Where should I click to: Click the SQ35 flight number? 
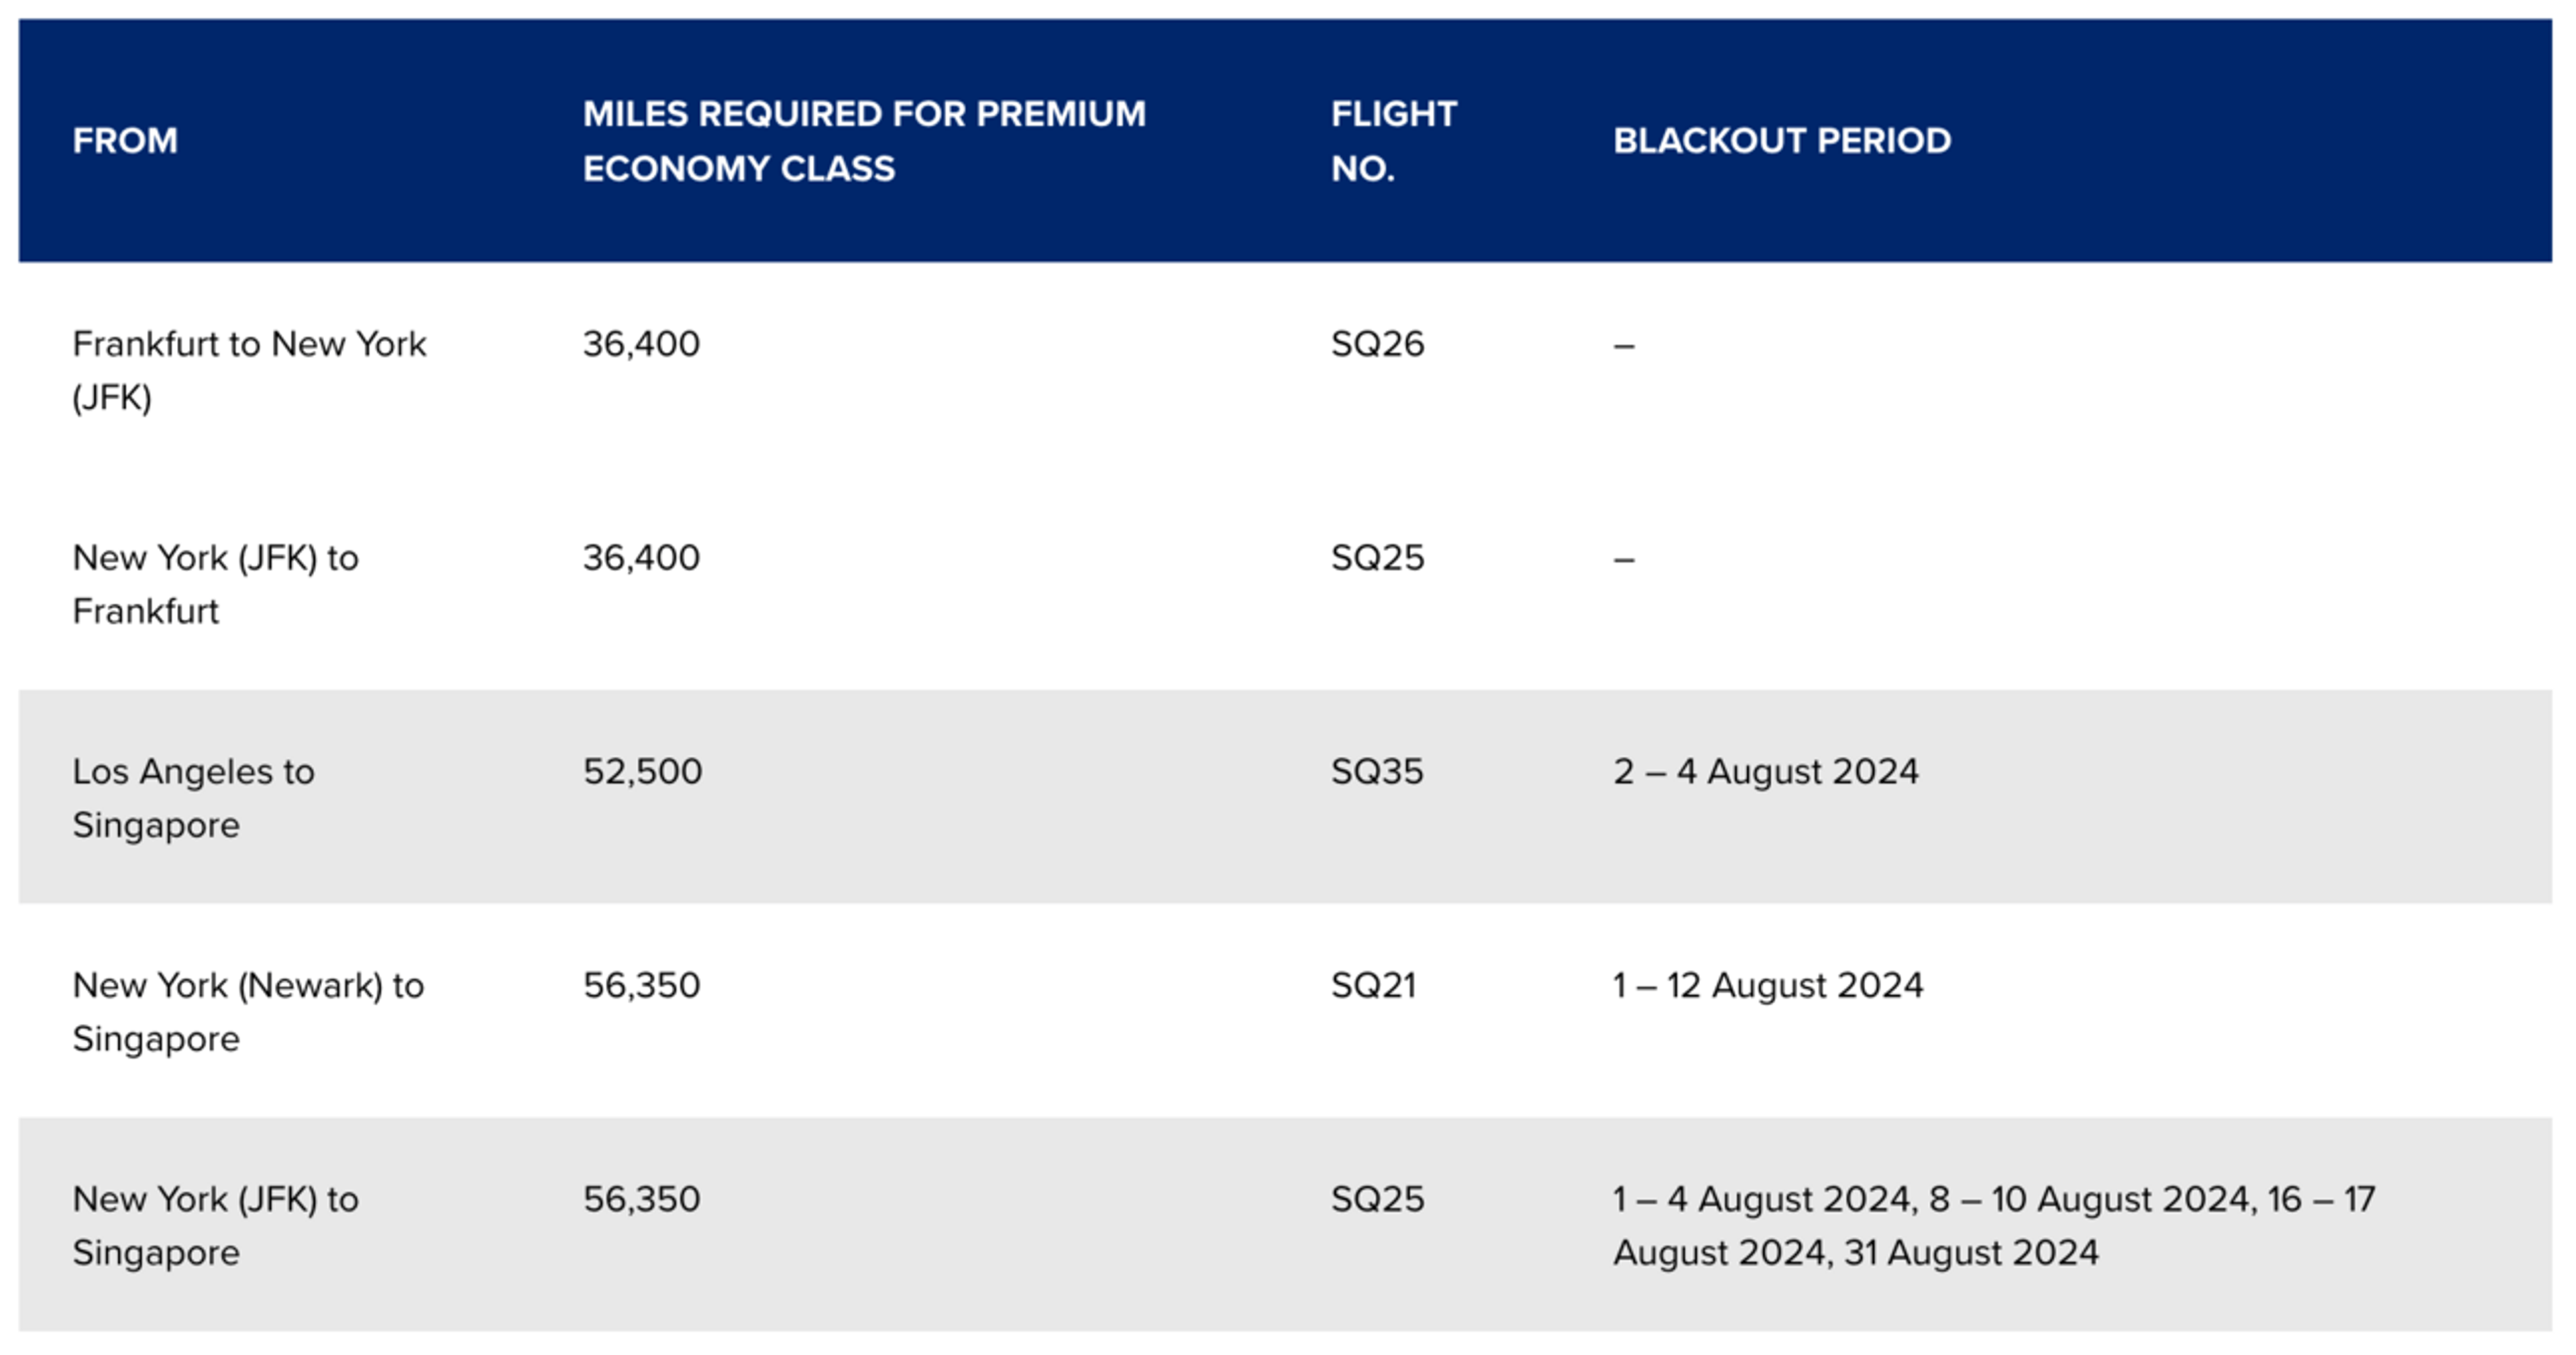pos(1377,772)
